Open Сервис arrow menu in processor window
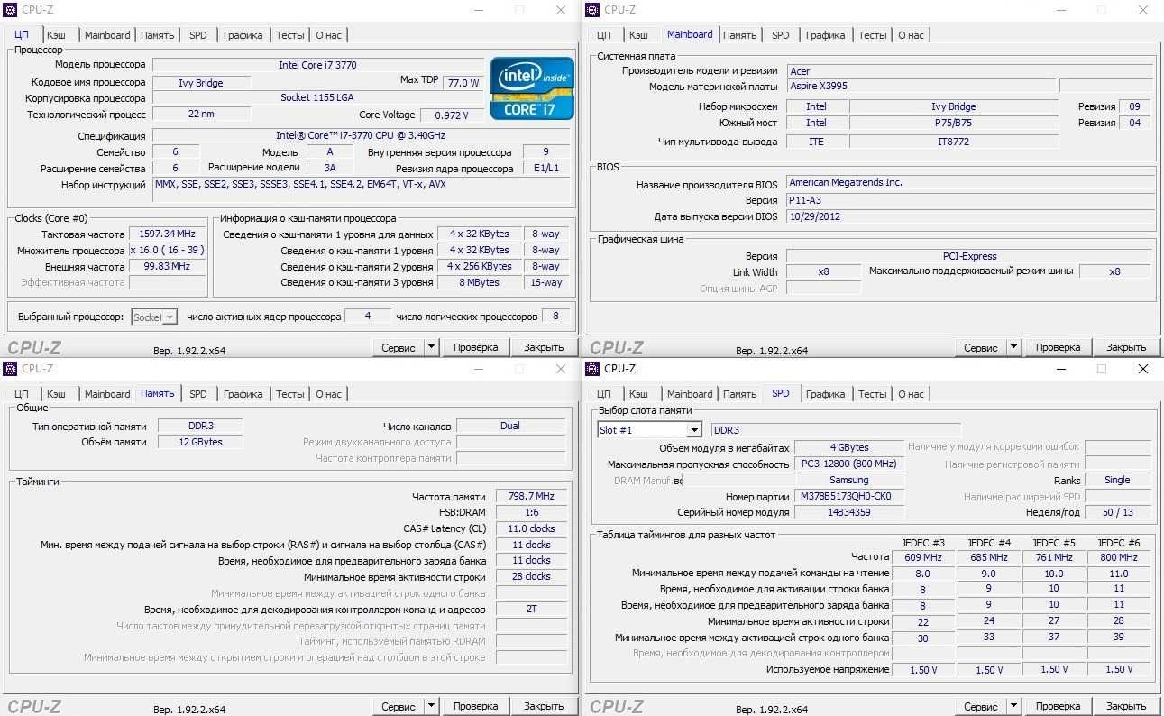The width and height of the screenshot is (1164, 716). pyautogui.click(x=431, y=347)
